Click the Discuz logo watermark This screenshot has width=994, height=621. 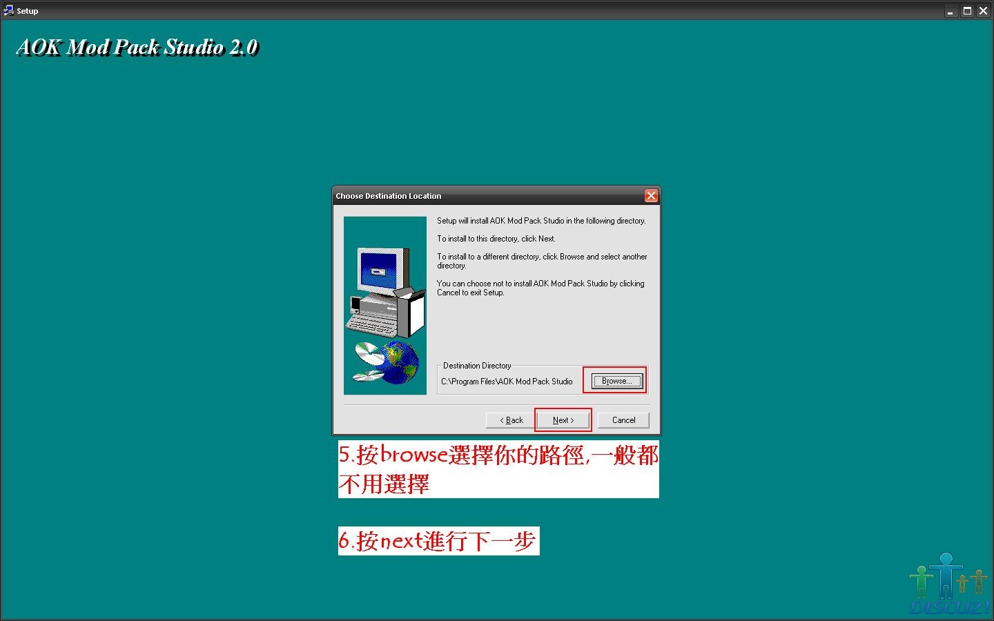[x=949, y=585]
